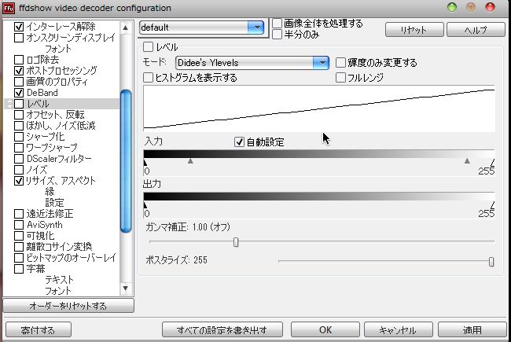Check ヒストグラムを表示する option
This screenshot has width=511, height=342.
point(149,78)
